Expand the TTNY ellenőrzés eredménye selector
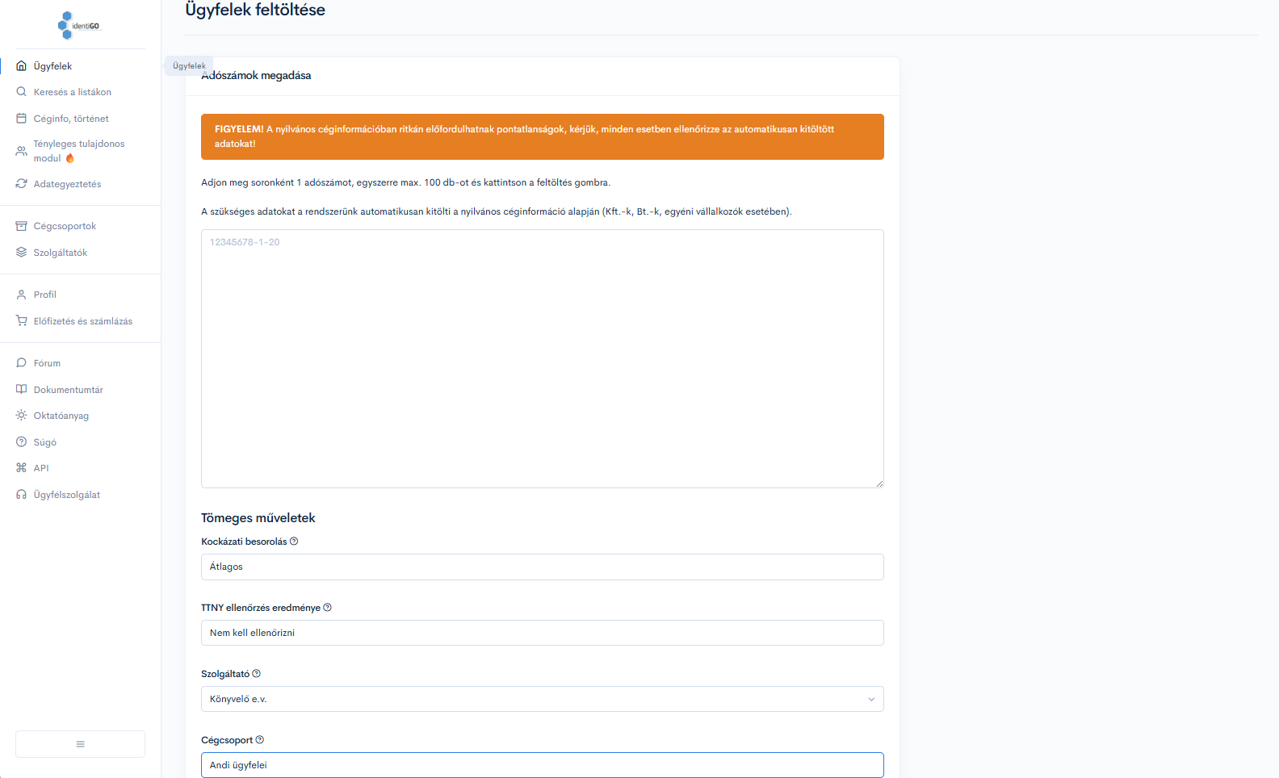The height and width of the screenshot is (778, 1279). point(542,633)
